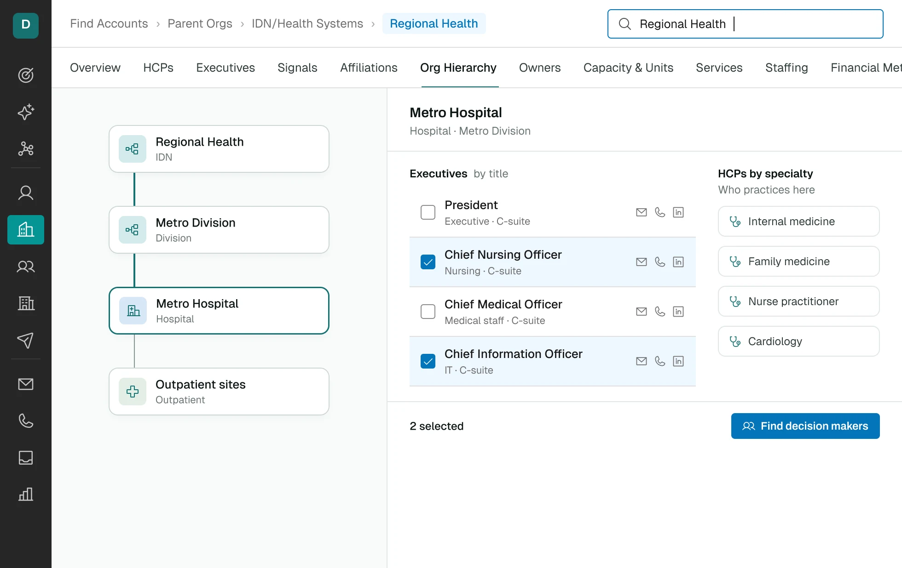
Task: Select Regional Health IDN node
Action: 219,149
